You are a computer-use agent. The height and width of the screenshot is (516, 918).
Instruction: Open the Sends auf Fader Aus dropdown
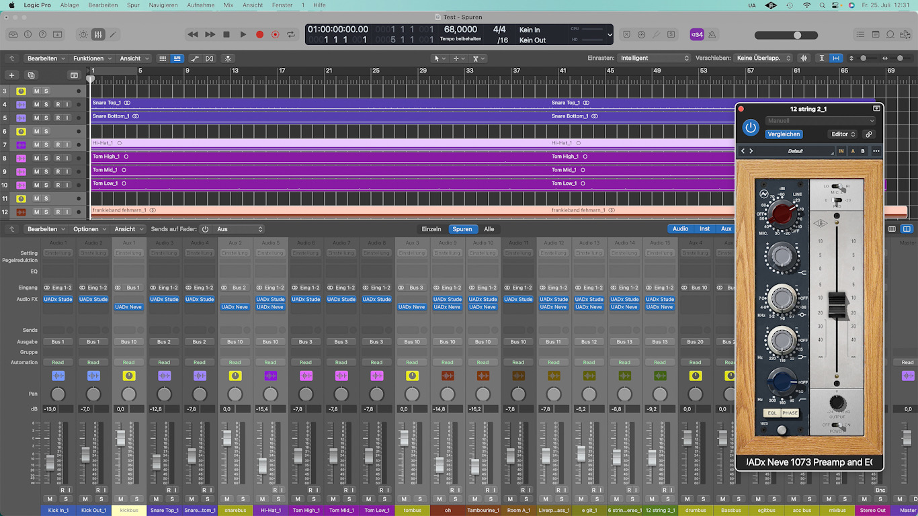tap(239, 229)
